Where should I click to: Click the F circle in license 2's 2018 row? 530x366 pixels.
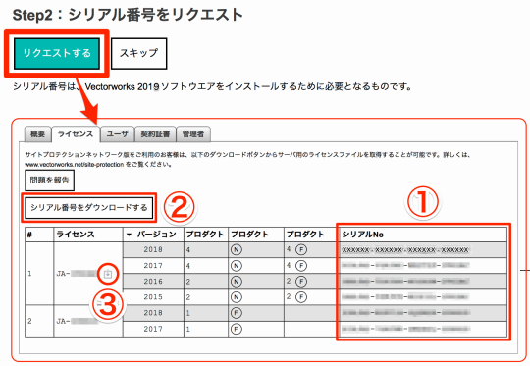[237, 313]
